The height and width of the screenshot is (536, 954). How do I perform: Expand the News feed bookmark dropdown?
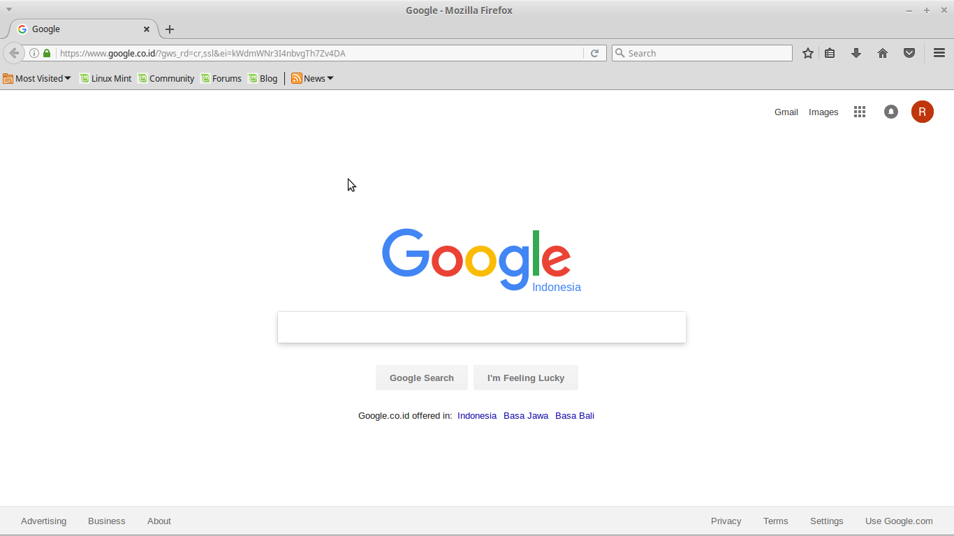(312, 78)
